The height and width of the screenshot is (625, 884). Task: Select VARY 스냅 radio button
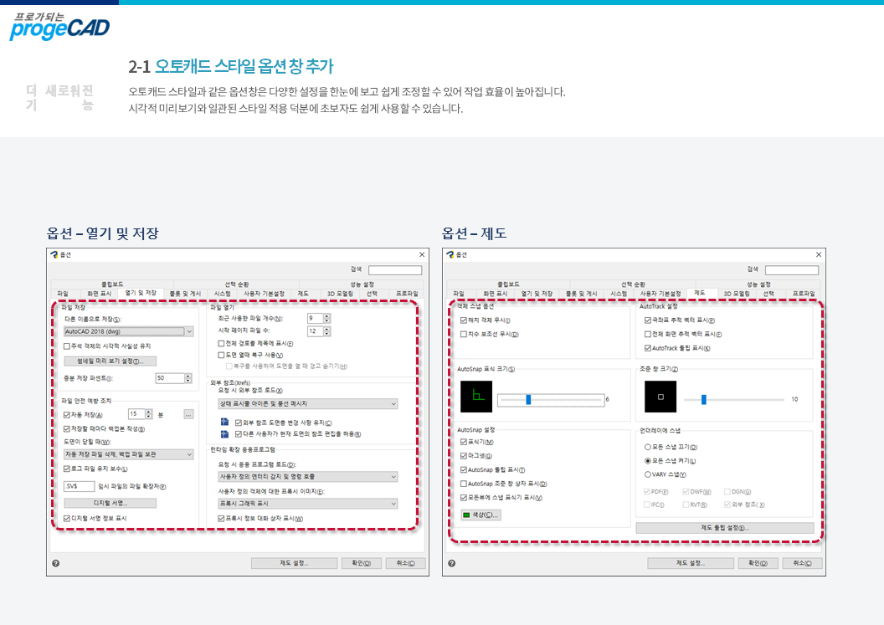click(648, 474)
